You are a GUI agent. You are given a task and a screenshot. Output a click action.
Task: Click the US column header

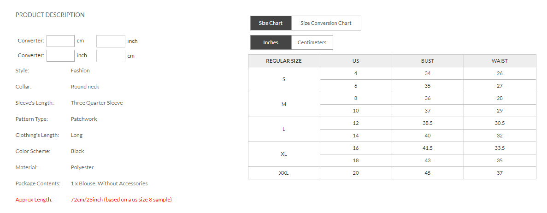click(356, 61)
